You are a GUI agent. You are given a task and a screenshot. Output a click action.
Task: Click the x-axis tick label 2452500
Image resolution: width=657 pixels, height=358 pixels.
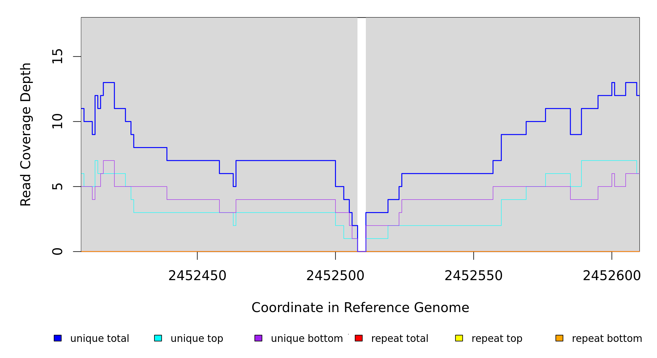(335, 276)
